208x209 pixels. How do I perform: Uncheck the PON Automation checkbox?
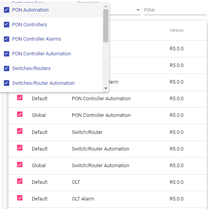pyautogui.click(x=7, y=10)
